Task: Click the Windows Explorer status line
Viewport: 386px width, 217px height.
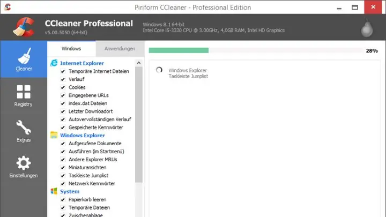Action: [188, 70]
